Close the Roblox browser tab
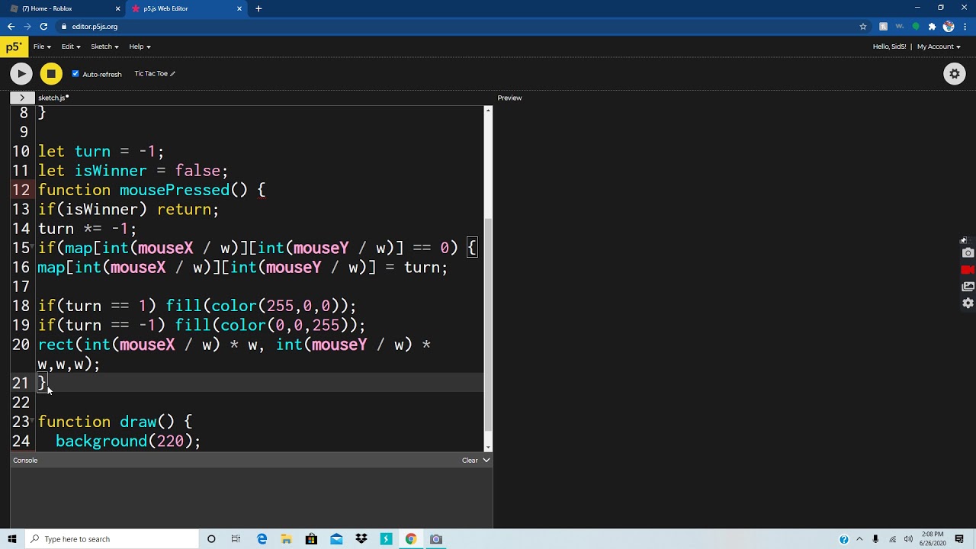976x549 pixels. click(x=117, y=8)
